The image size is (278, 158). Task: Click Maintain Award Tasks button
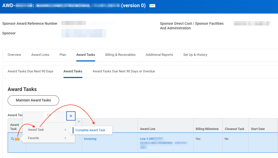pos(33,100)
